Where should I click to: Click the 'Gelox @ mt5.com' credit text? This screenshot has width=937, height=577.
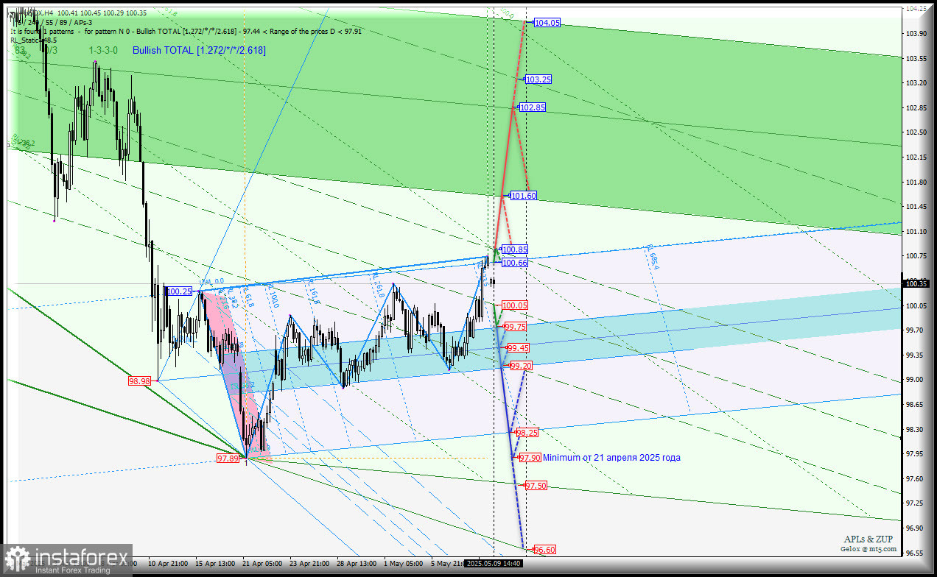coord(869,549)
